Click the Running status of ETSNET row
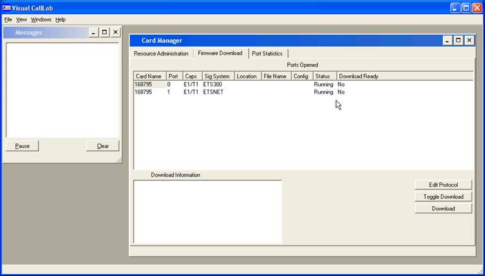485x276 pixels. click(x=323, y=92)
